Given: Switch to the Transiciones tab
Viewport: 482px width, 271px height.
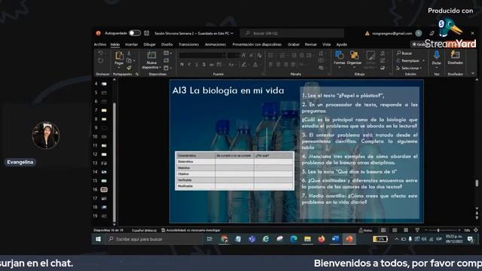Looking at the screenshot, I should pyautogui.click(x=189, y=44).
